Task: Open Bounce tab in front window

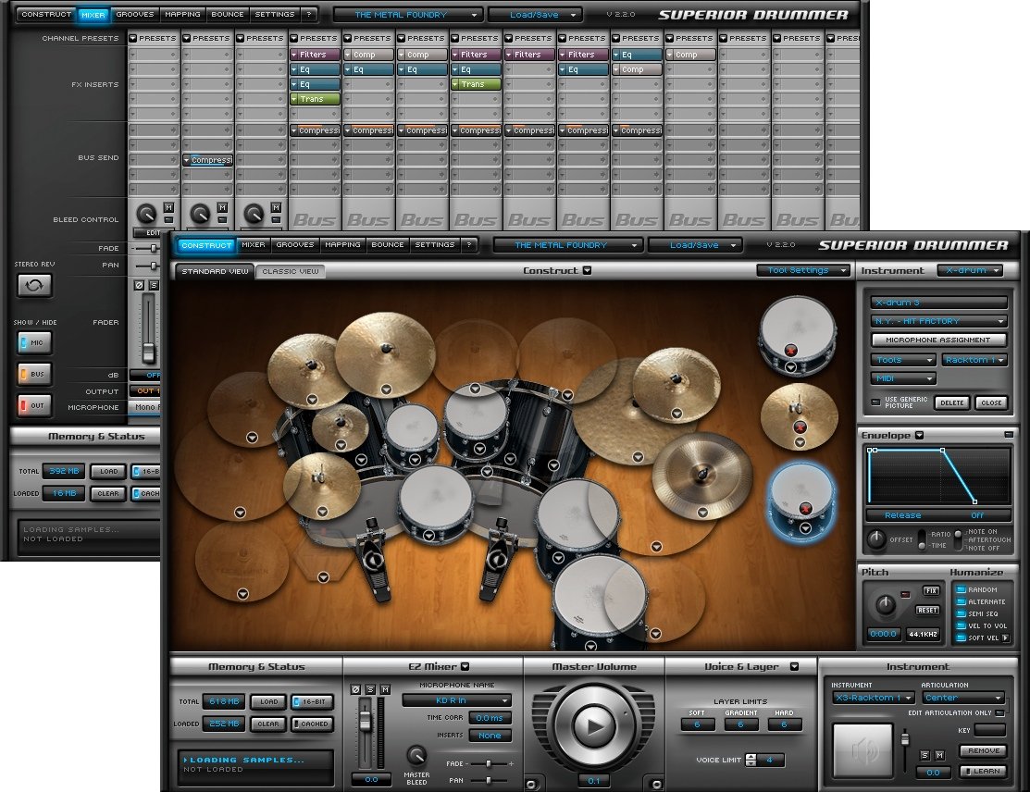Action: click(x=388, y=245)
